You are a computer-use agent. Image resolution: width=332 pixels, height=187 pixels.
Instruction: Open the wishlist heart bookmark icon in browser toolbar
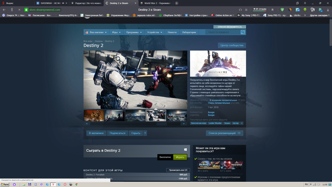272,9
